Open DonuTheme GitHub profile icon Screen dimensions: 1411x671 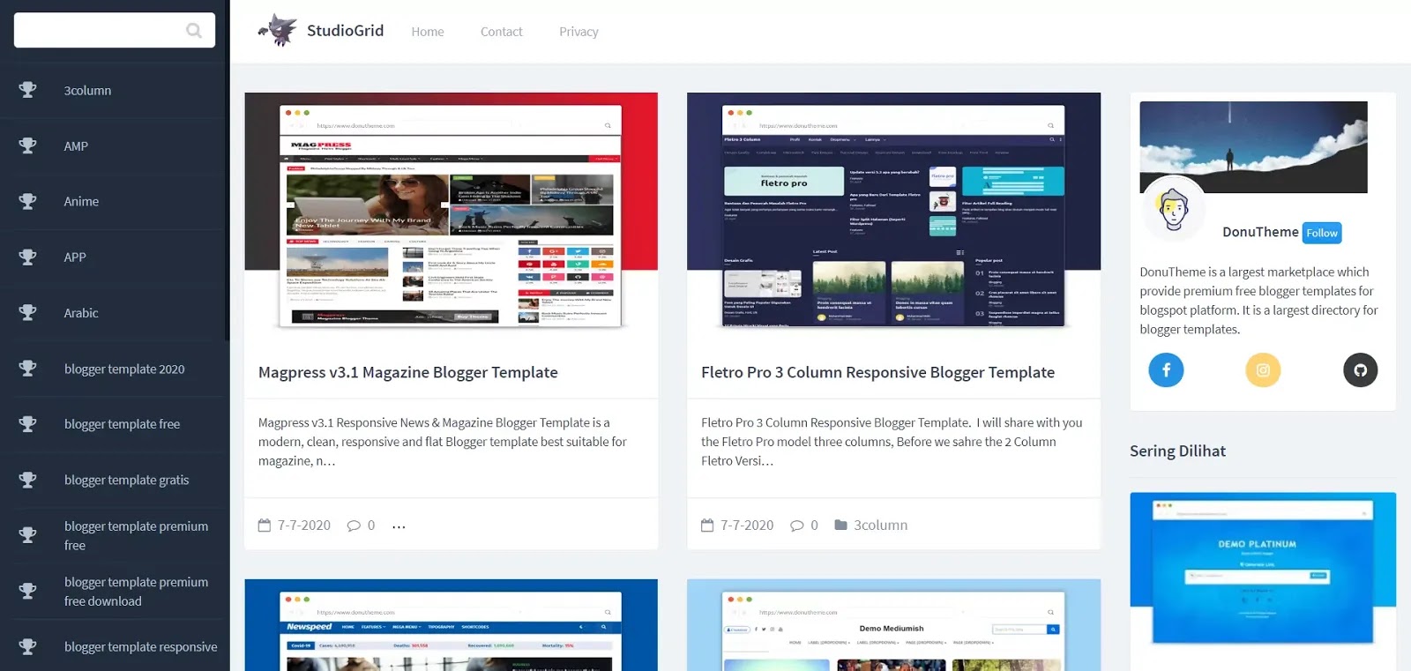pyautogui.click(x=1360, y=369)
